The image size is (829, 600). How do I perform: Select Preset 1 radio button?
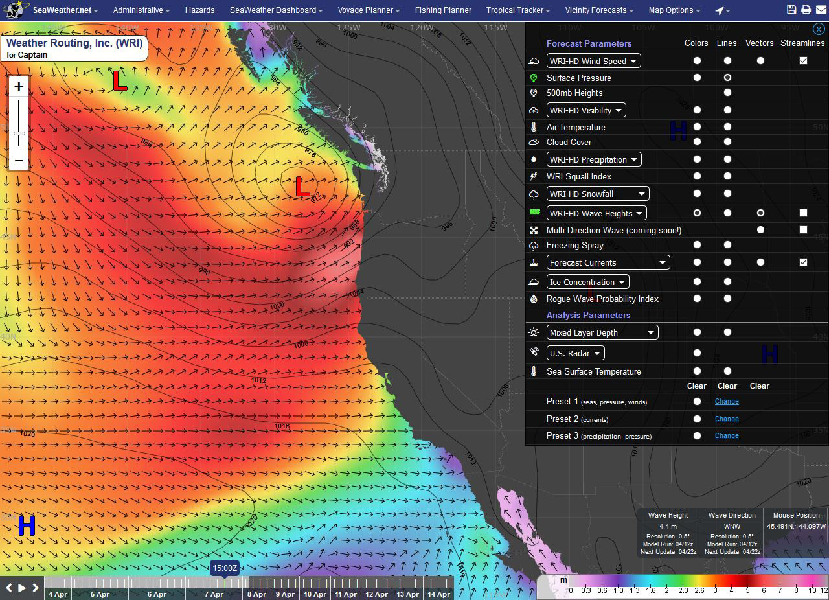click(697, 402)
